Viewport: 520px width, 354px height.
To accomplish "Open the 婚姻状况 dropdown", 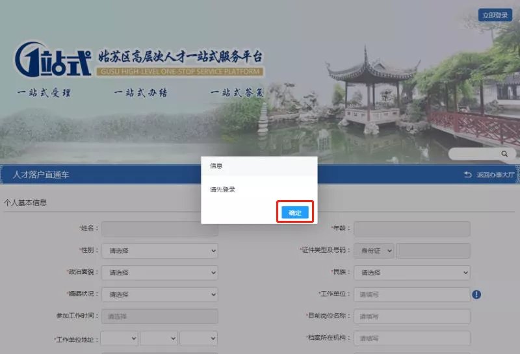I will [x=160, y=294].
